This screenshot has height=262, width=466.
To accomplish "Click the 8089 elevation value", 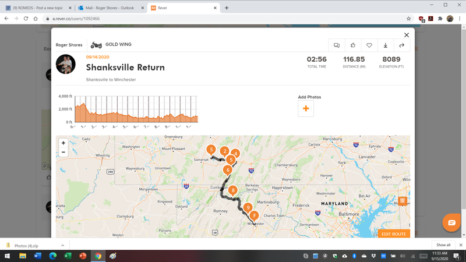I will (391, 59).
